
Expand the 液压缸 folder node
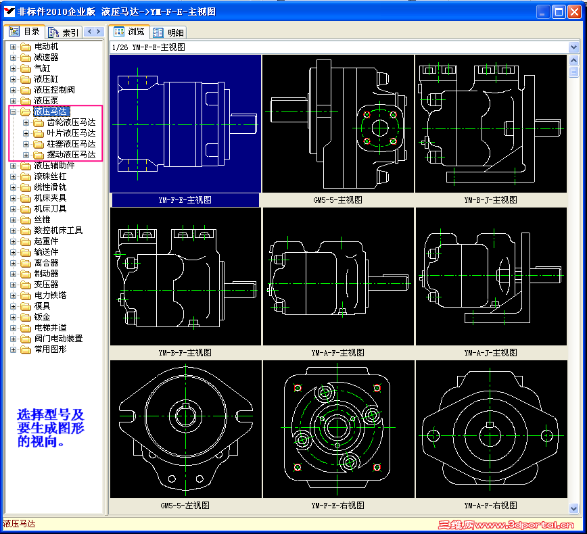[13, 79]
